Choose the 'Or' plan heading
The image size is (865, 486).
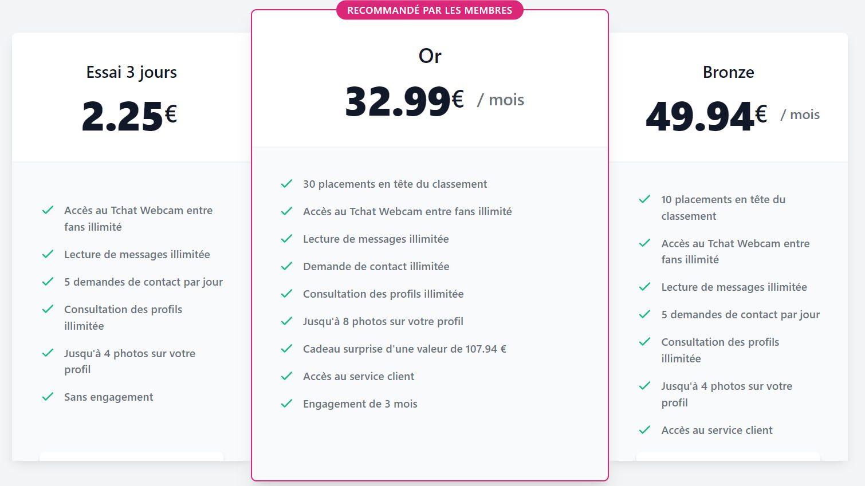point(430,56)
